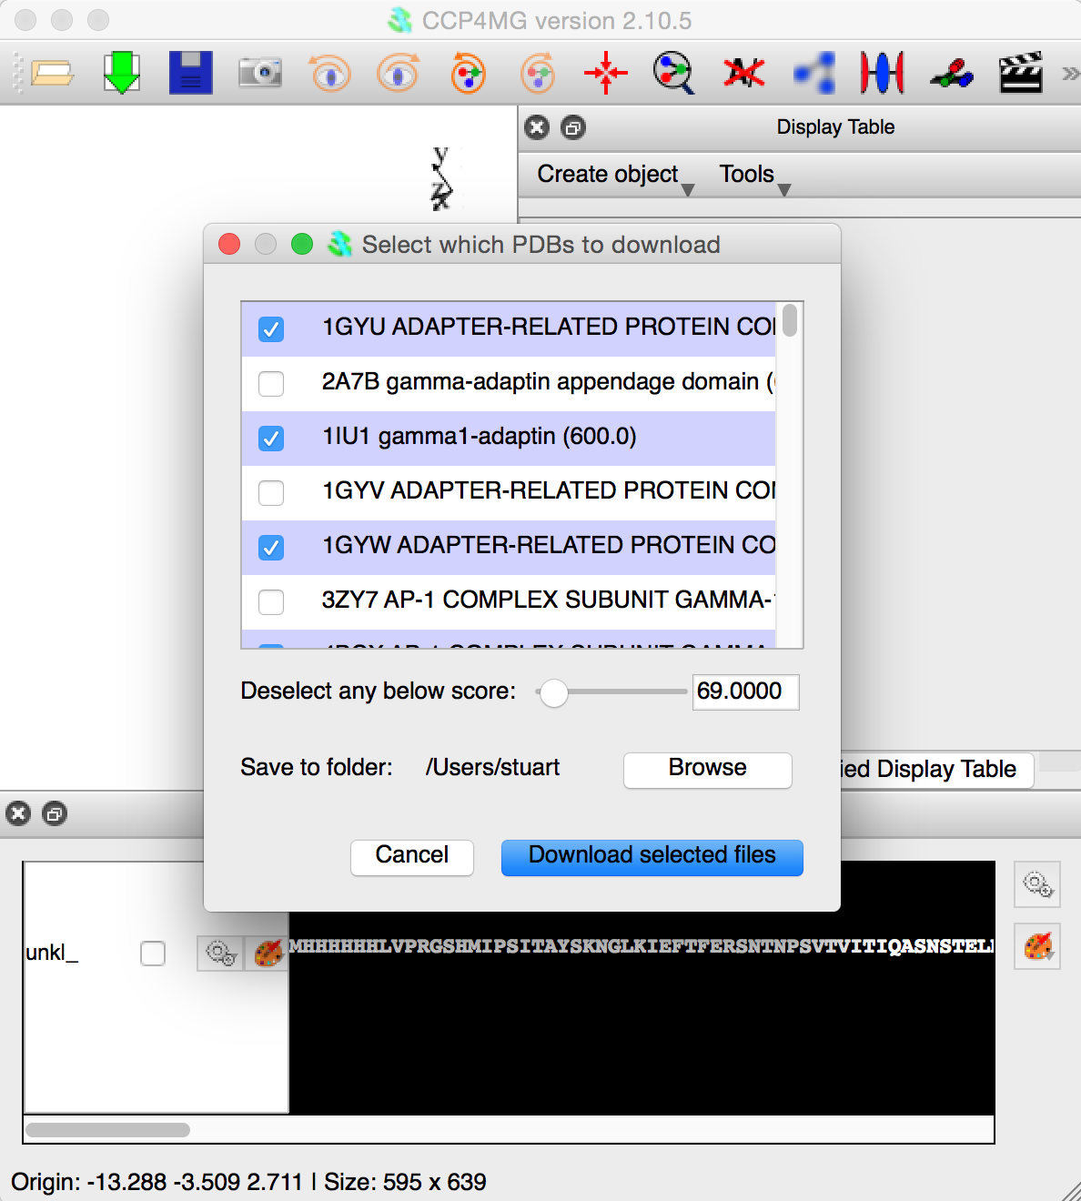Check the 2A7B gamma-adaptin appendage checkbox
Viewport: 1081px width, 1201px height.
(271, 384)
